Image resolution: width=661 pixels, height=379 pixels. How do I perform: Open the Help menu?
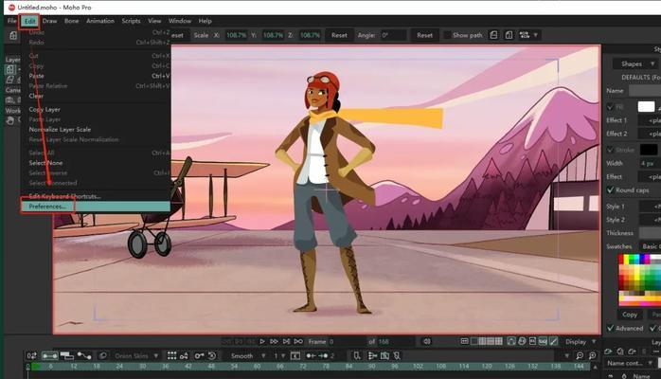(x=205, y=21)
